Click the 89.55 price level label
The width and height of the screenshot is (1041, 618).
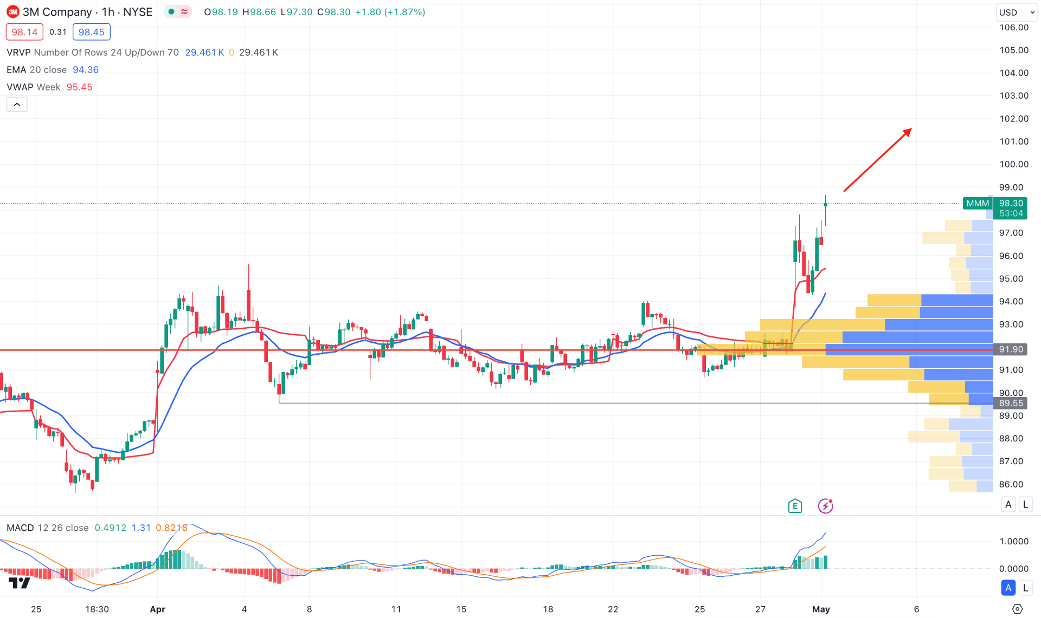(x=1011, y=403)
